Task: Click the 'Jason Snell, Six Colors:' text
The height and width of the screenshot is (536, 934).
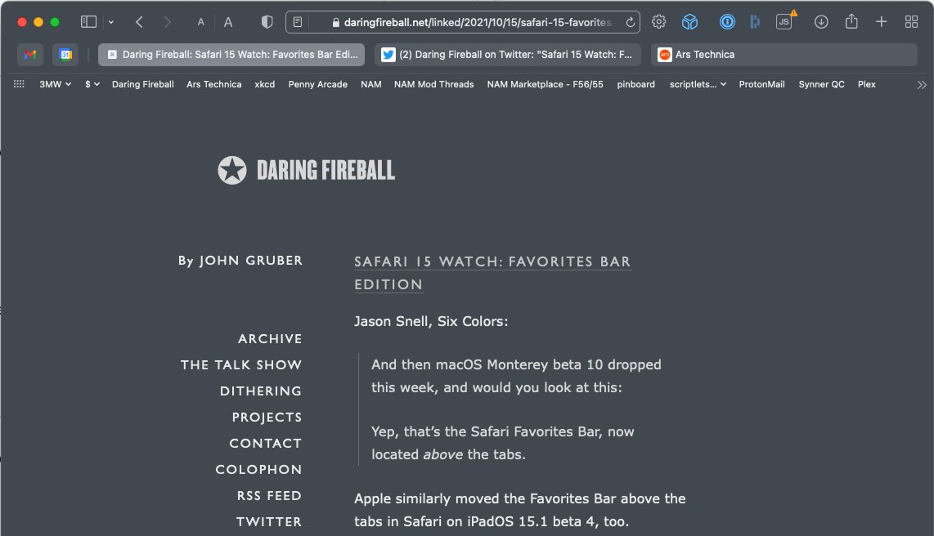Action: pos(431,321)
